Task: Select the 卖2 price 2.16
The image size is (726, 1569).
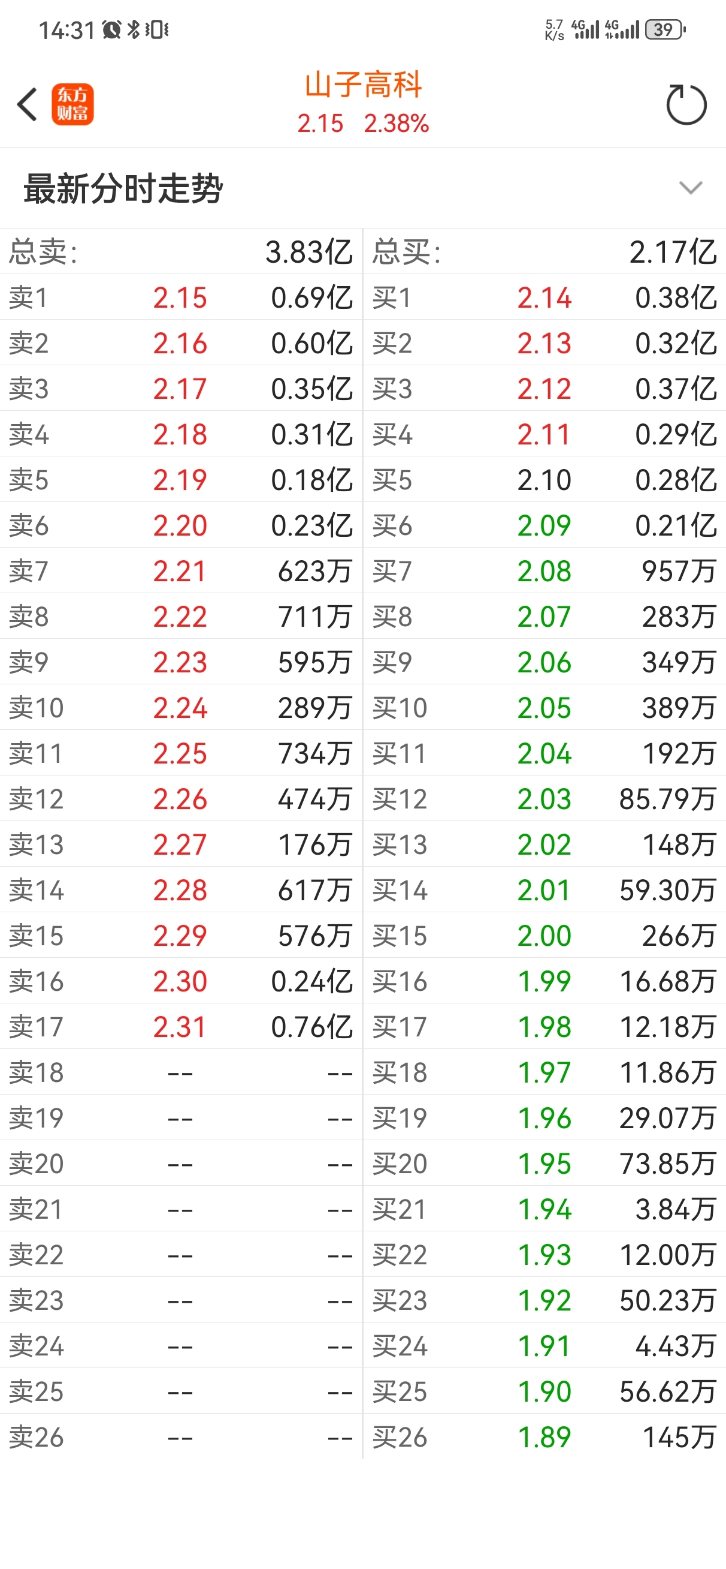Action: click(180, 344)
